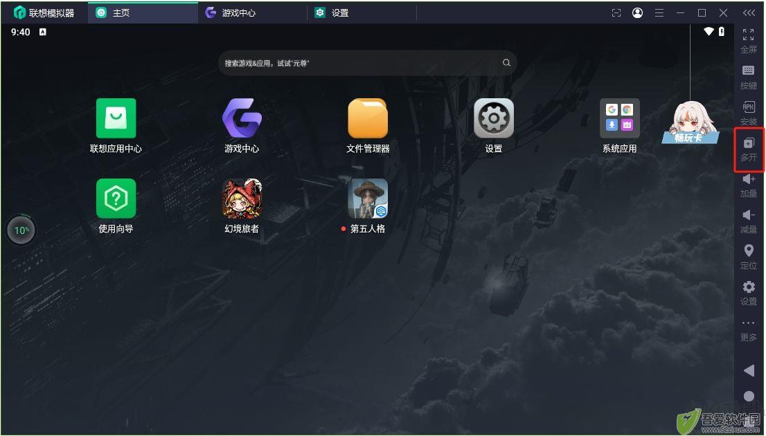766x436 pixels.
Task: Click the battery status icon
Action: [722, 32]
